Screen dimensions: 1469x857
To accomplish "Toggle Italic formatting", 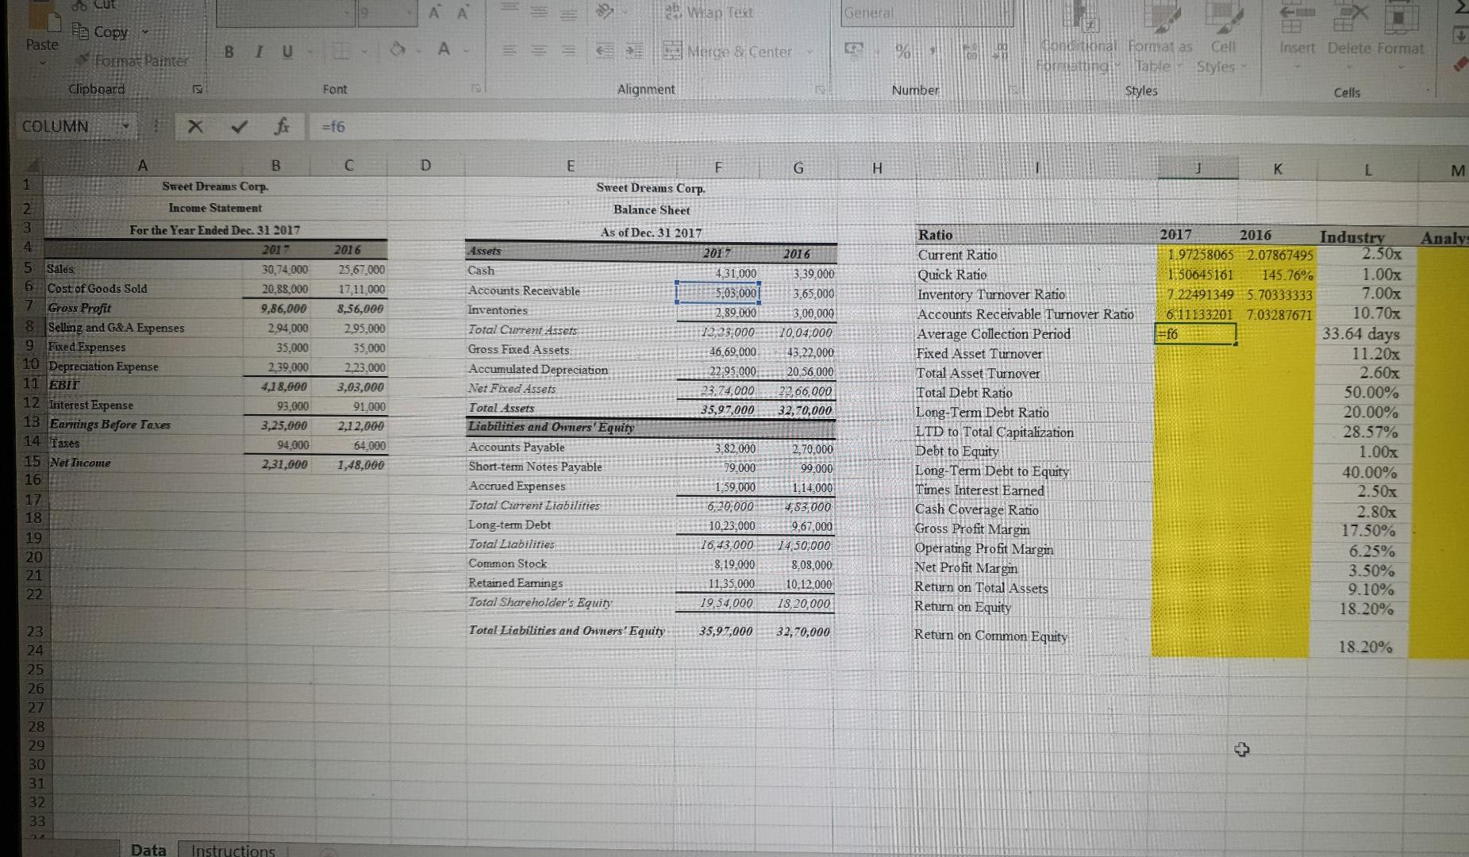I will 258,52.
